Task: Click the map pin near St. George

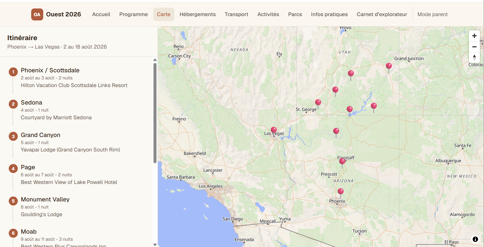Action: coord(318,104)
